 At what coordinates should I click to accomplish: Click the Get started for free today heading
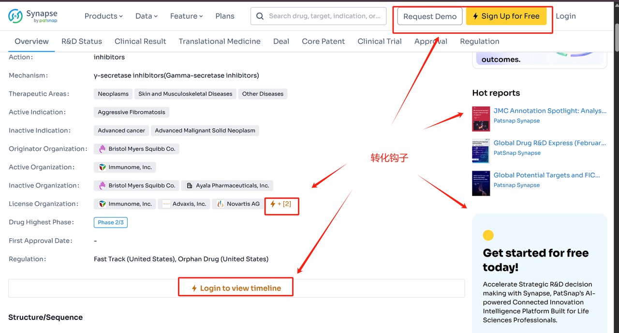point(536,260)
